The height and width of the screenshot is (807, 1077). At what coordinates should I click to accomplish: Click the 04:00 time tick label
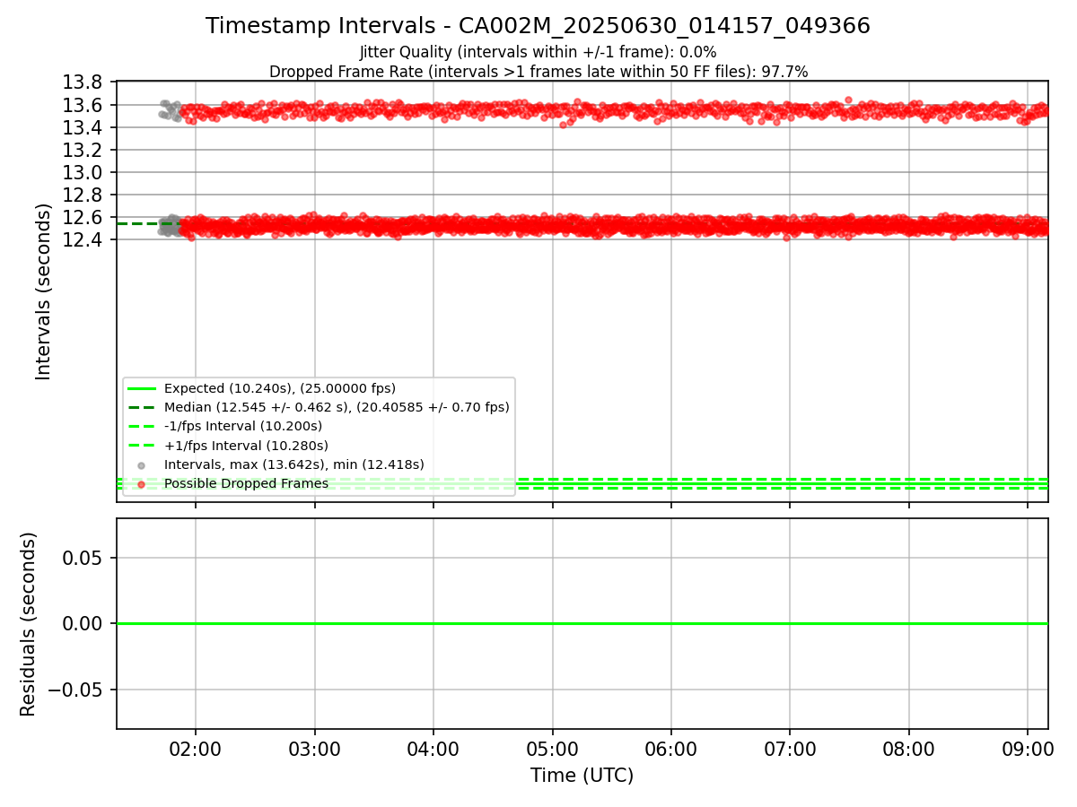tap(433, 749)
